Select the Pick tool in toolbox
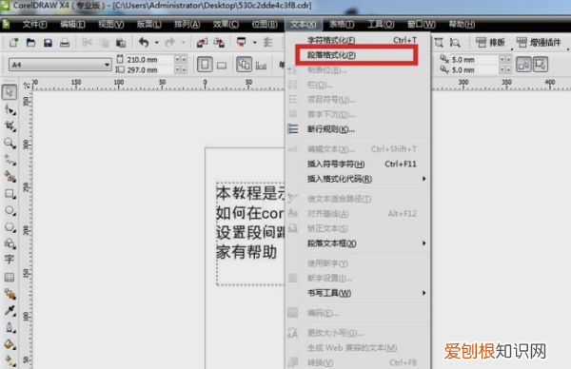Viewport: 571px width, 369px height. tap(10, 92)
